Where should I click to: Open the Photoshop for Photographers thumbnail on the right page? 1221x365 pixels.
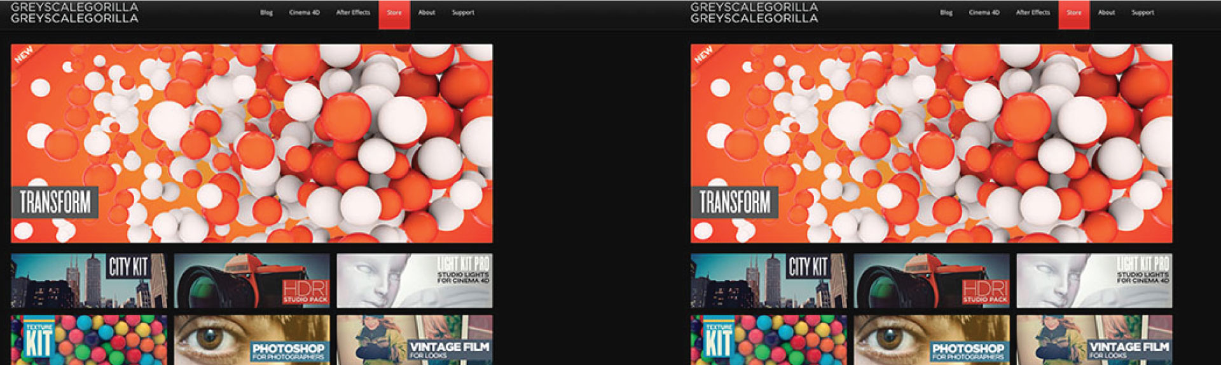[x=932, y=340]
